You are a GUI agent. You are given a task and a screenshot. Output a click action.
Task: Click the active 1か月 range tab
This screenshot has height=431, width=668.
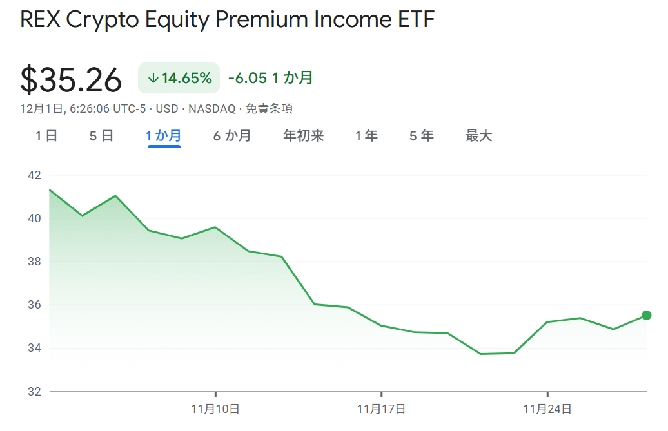(x=164, y=136)
